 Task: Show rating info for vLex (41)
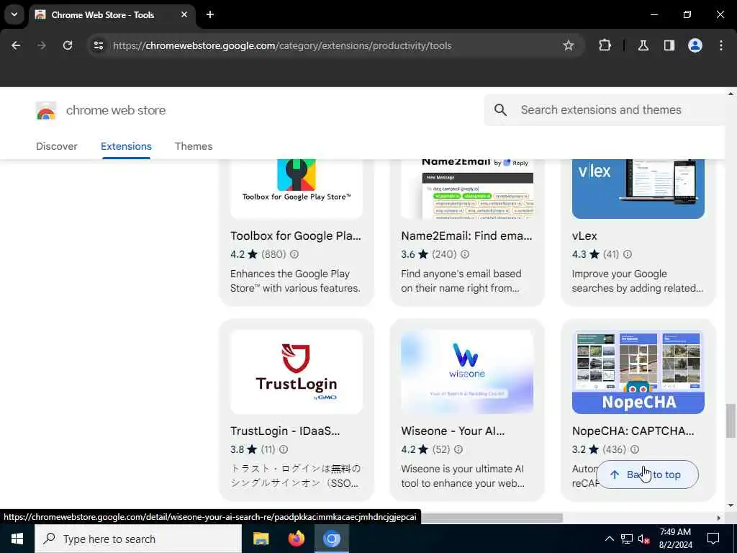point(628,254)
